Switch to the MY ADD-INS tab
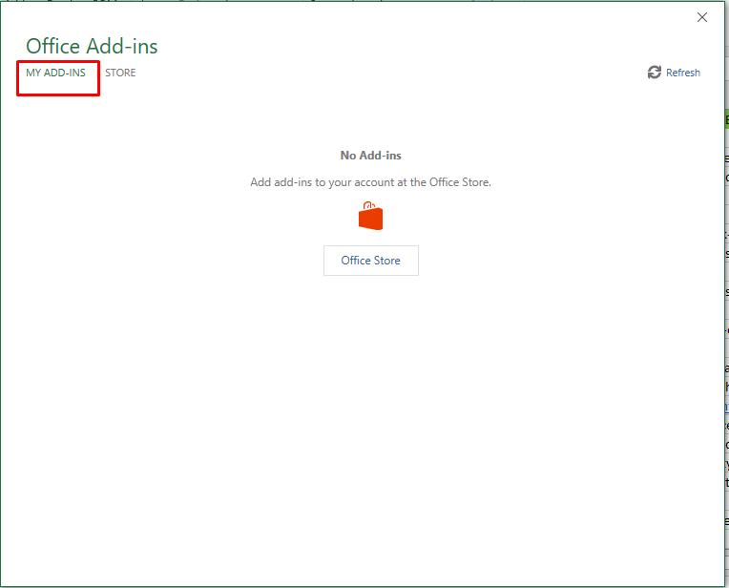The height and width of the screenshot is (588, 729). coord(55,73)
